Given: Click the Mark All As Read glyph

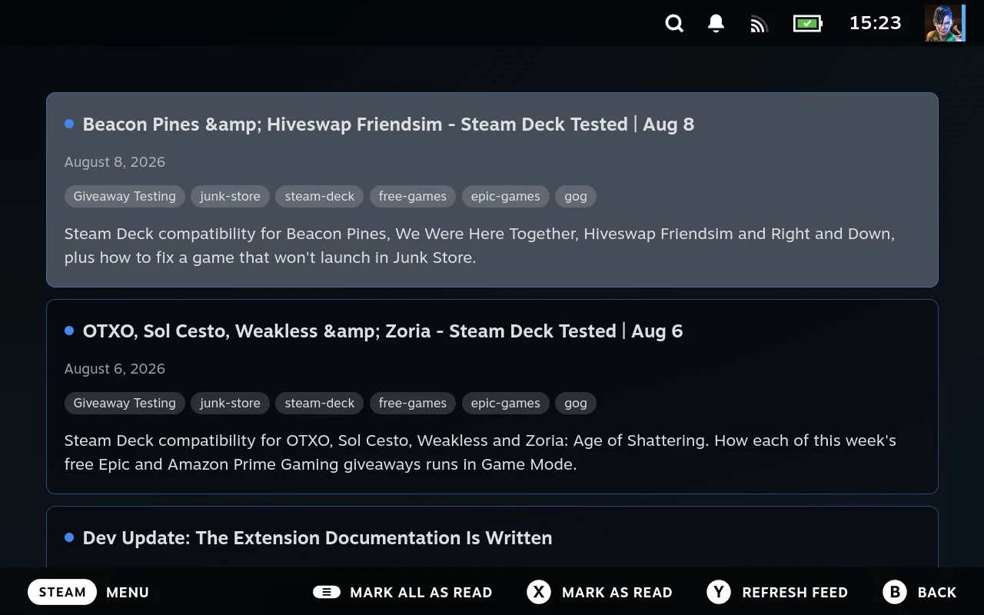Looking at the screenshot, I should [x=327, y=592].
